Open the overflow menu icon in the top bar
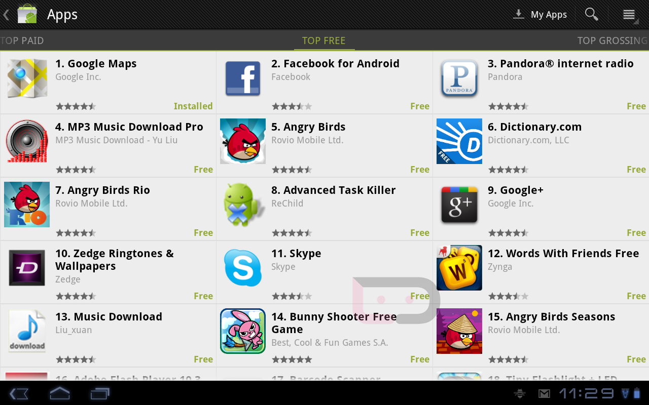The width and height of the screenshot is (649, 405). point(629,15)
